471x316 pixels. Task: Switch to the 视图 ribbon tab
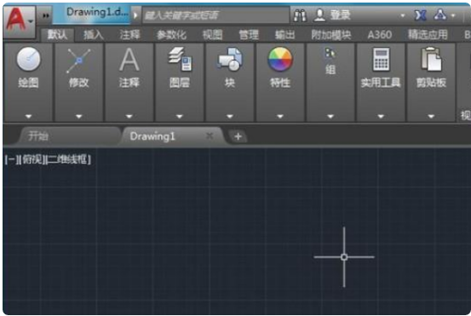pos(212,35)
